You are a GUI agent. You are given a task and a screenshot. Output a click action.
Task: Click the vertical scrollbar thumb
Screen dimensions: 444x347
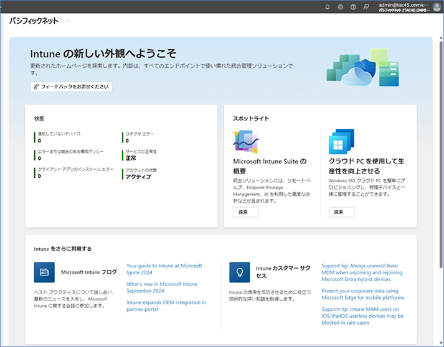pos(441,154)
